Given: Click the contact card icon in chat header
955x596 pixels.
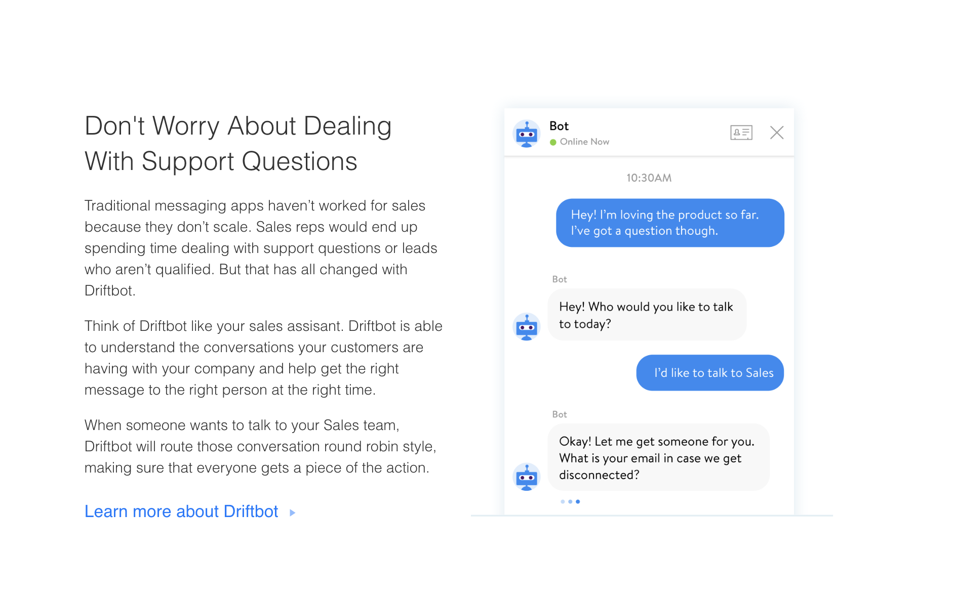Looking at the screenshot, I should click(x=741, y=133).
